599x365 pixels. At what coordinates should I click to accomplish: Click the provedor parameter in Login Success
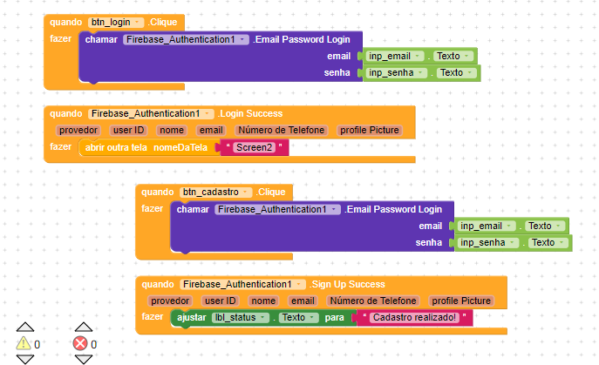(78, 130)
